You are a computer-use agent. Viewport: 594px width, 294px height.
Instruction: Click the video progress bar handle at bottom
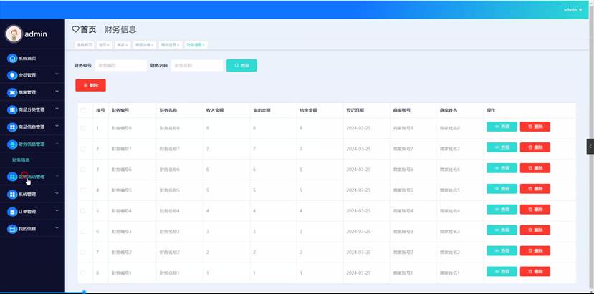tap(84, 292)
